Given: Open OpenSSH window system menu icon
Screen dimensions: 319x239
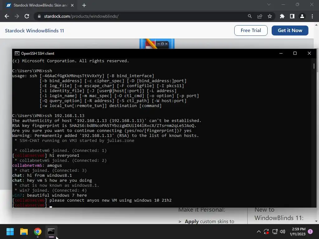Looking at the screenshot, I should click(x=17, y=54).
